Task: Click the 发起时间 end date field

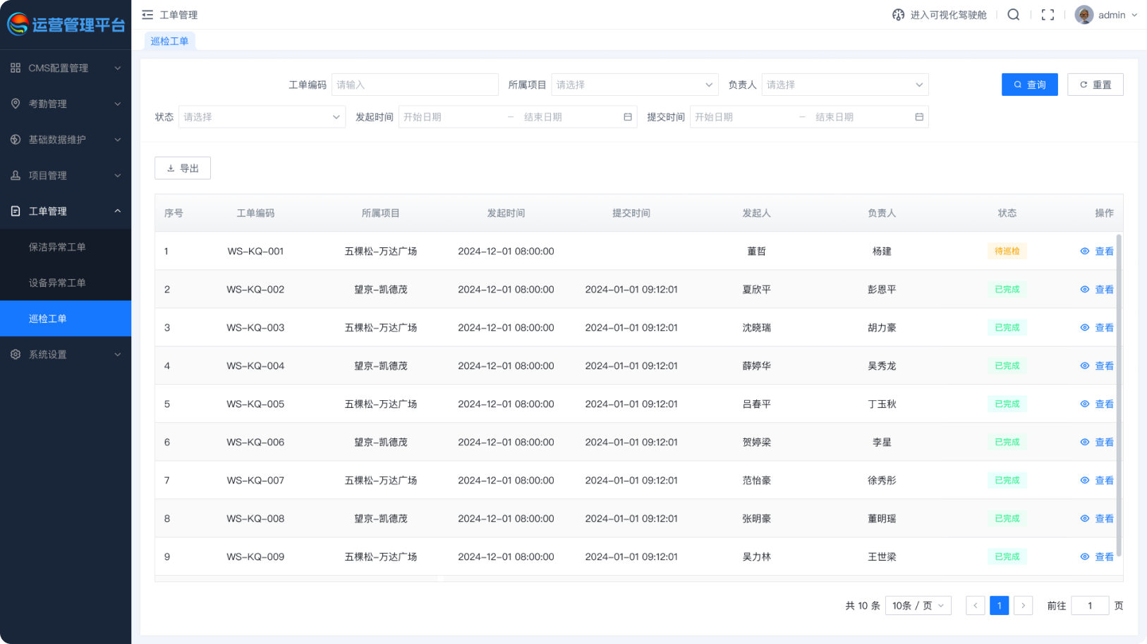Action: pyautogui.click(x=568, y=117)
